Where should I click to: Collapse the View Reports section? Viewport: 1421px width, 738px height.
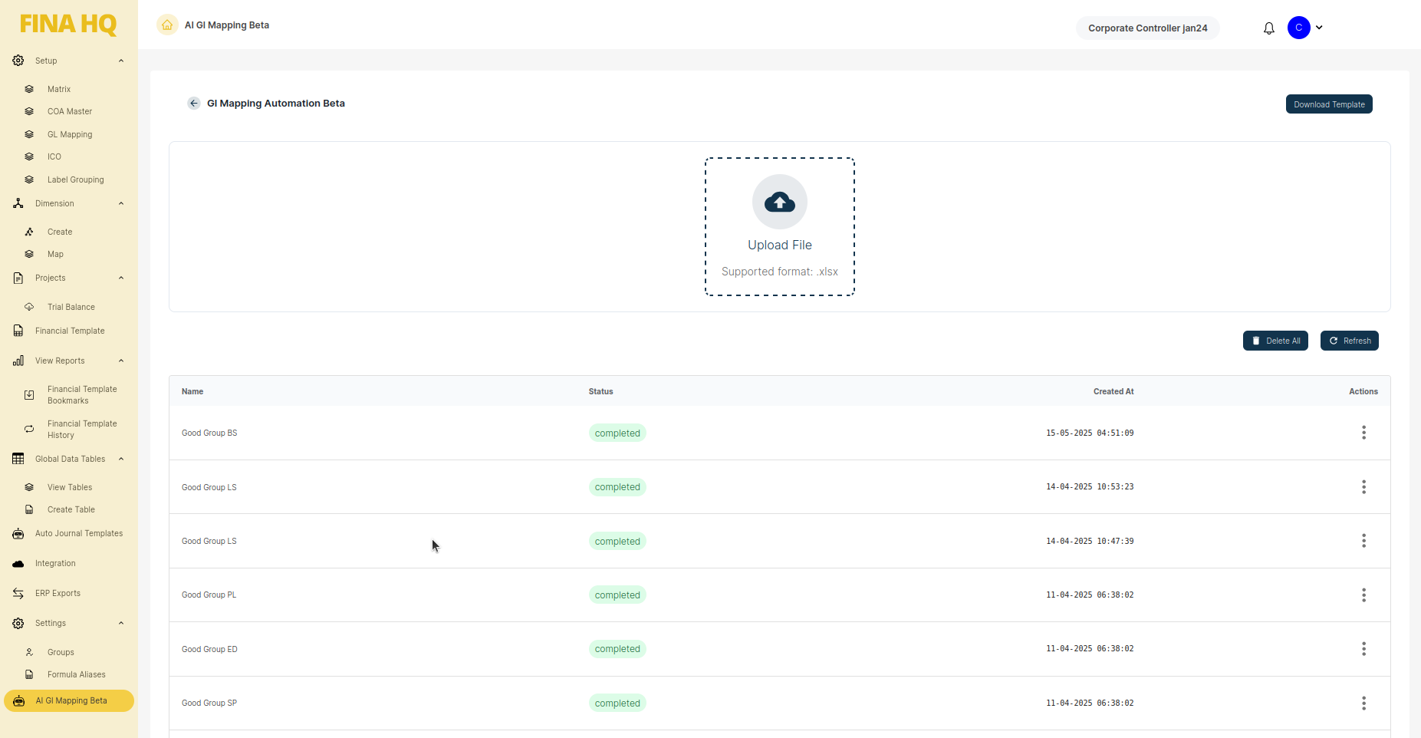point(121,361)
